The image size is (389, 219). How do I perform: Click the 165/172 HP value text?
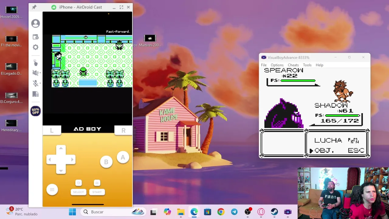click(x=340, y=121)
